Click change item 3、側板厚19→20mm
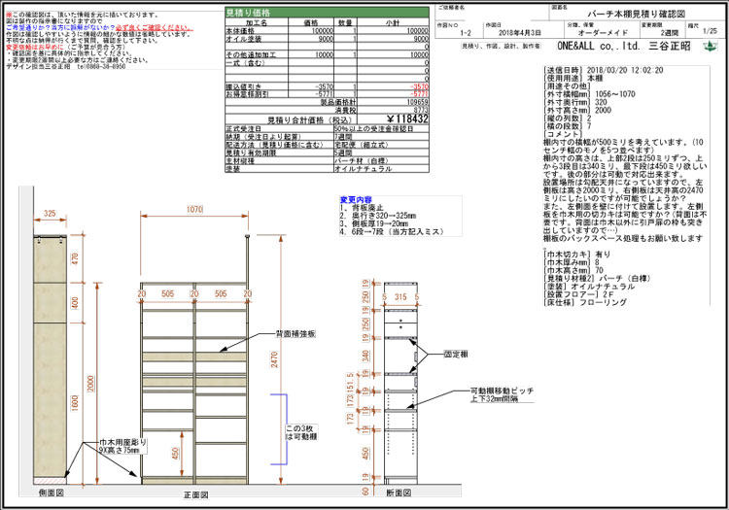The width and height of the screenshot is (729, 510). pyautogui.click(x=374, y=223)
